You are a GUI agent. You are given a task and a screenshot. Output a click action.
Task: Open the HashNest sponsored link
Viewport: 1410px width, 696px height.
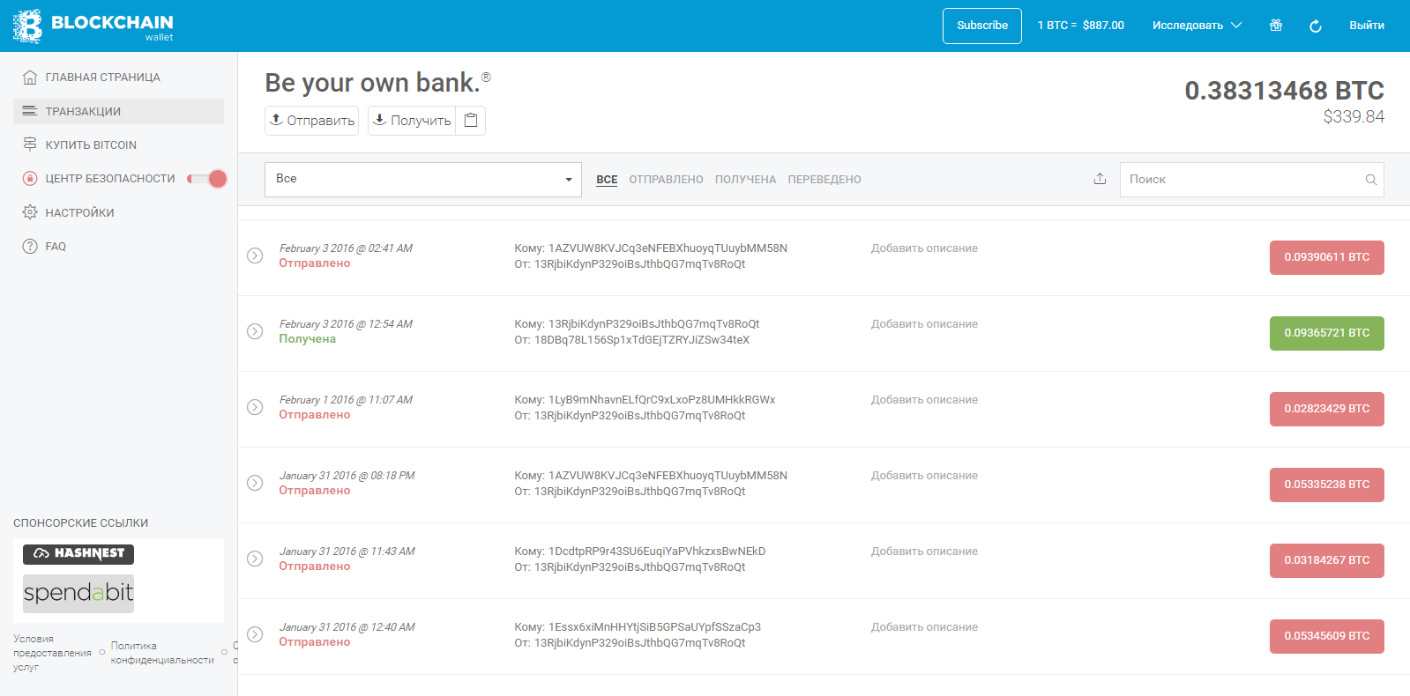78,553
